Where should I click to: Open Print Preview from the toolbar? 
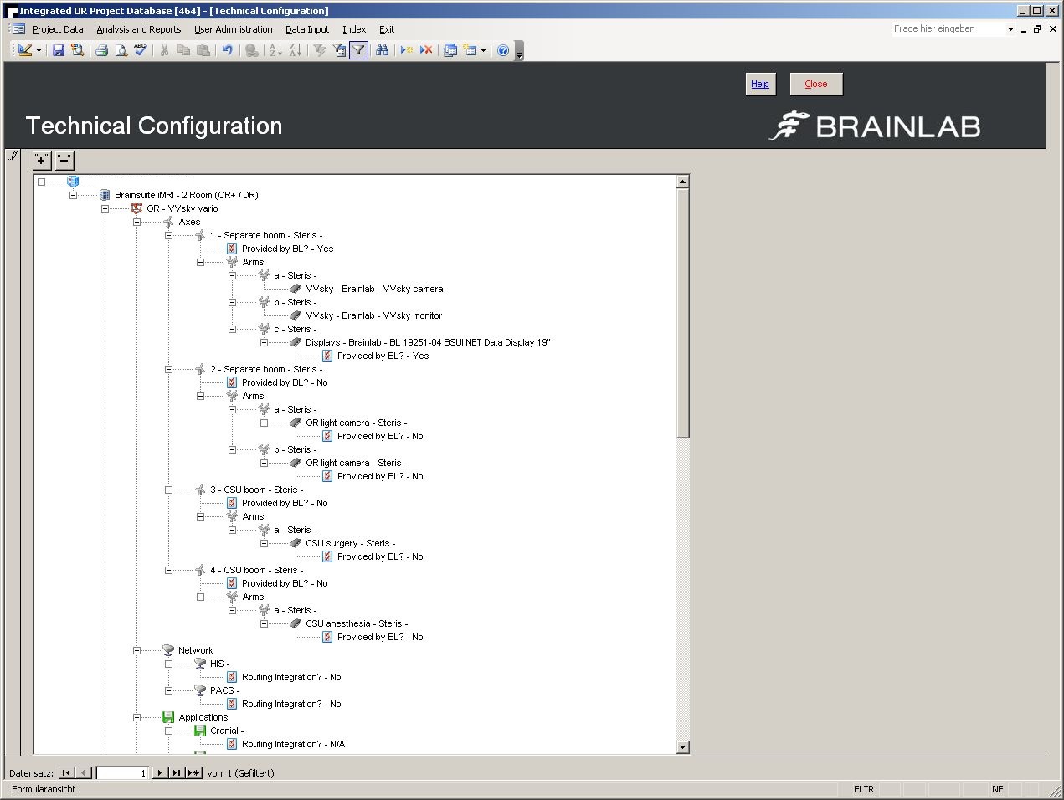click(x=121, y=50)
